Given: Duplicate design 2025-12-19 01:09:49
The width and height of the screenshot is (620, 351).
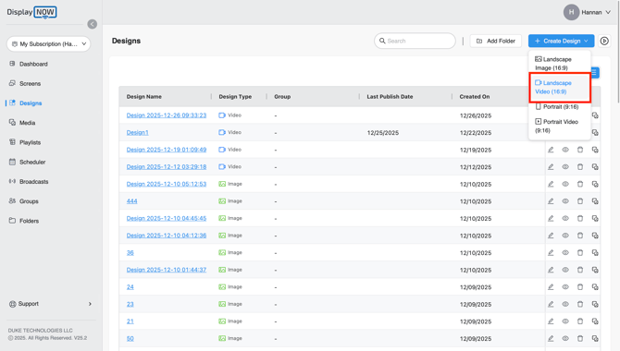Looking at the screenshot, I should click(x=595, y=150).
